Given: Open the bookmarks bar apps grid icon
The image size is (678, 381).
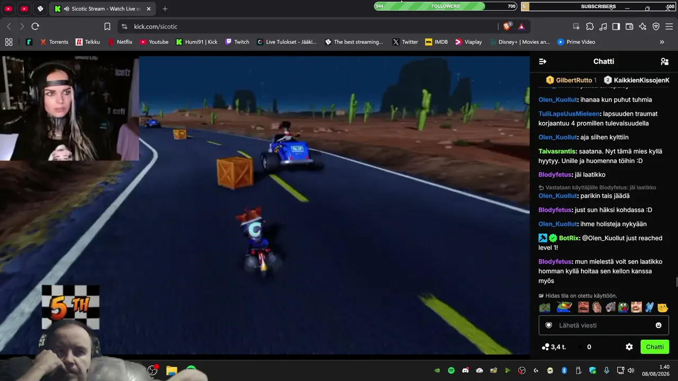Looking at the screenshot, I should click(x=8, y=42).
